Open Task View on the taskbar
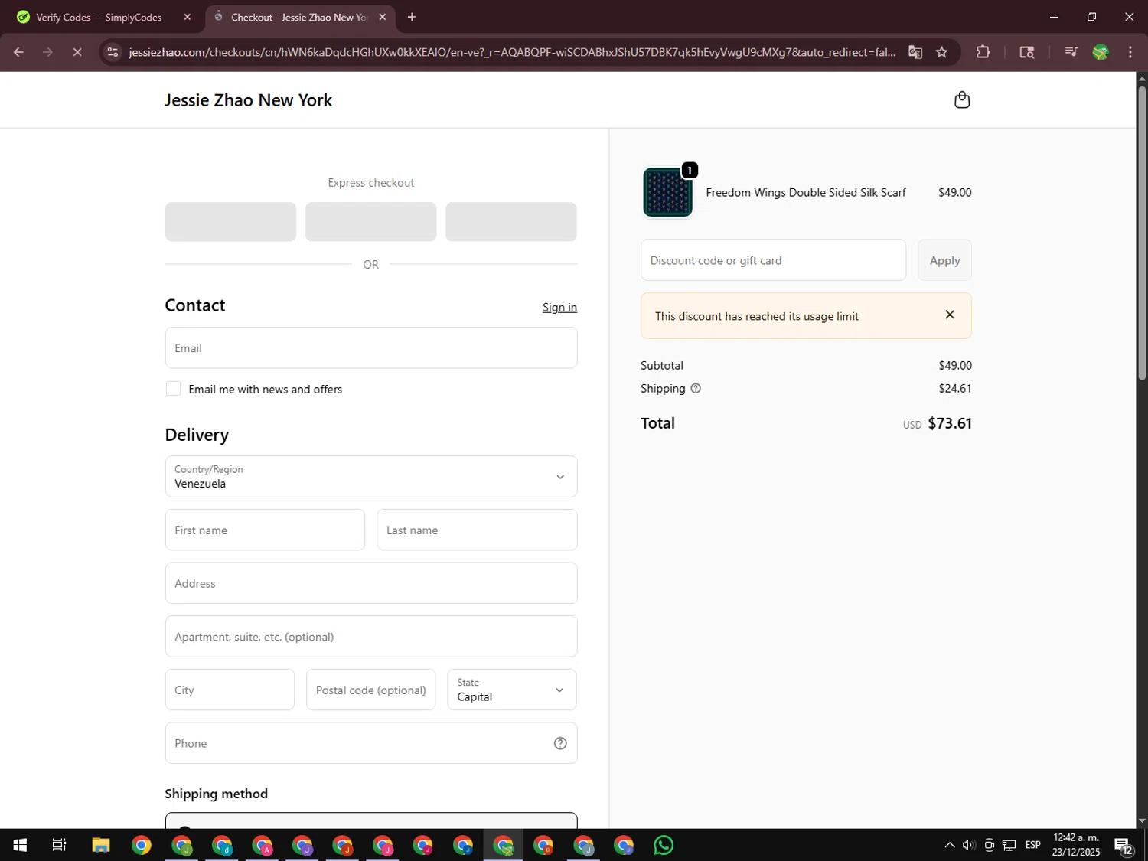 tap(59, 845)
